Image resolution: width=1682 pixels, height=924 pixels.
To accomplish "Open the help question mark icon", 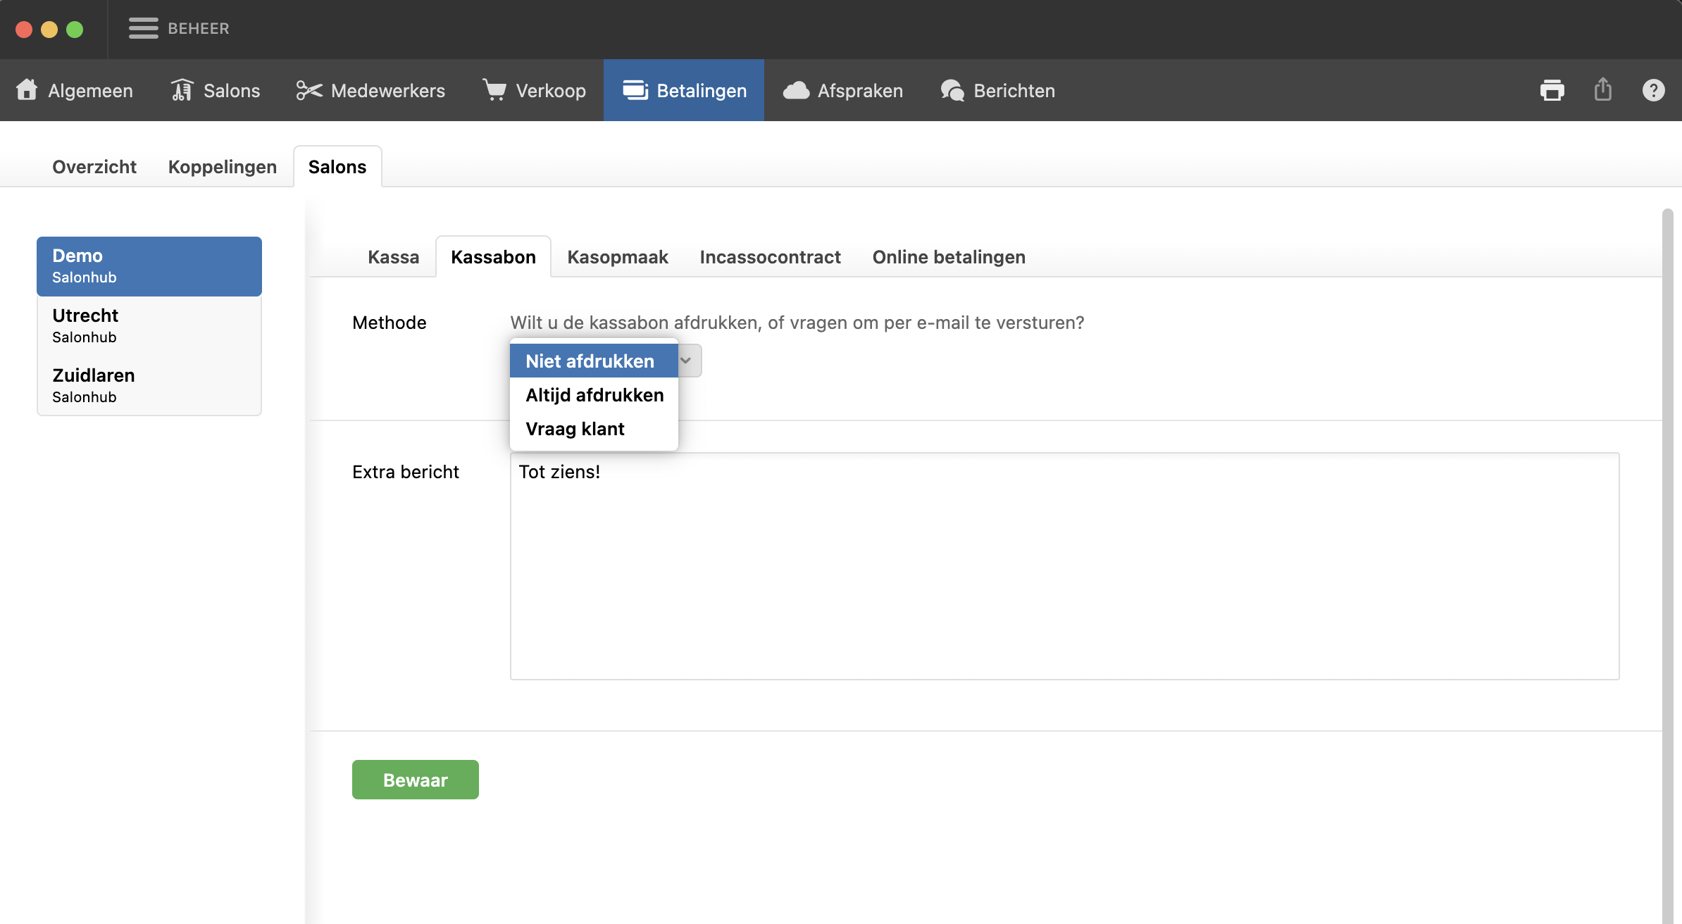I will (x=1653, y=90).
